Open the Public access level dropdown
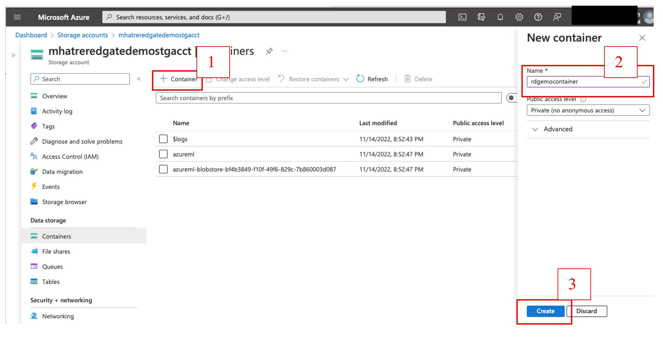Viewport: 663px width, 344px height. pos(588,110)
